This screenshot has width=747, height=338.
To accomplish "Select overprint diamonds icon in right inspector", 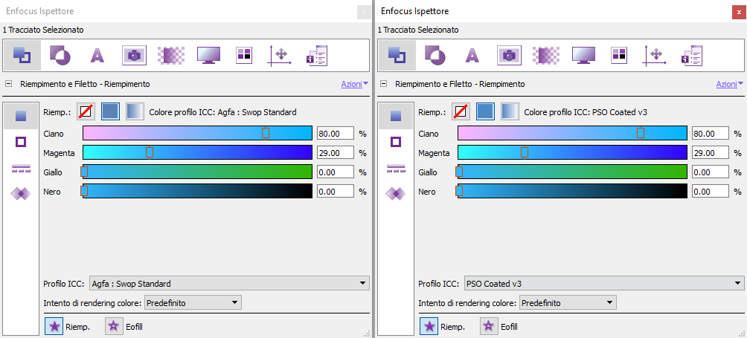I will pyautogui.click(x=396, y=193).
